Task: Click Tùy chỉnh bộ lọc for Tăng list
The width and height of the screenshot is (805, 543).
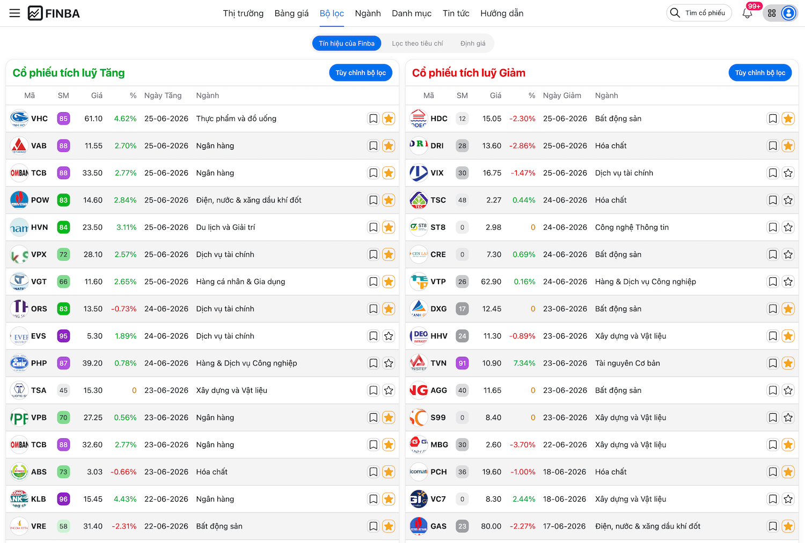Action: (361, 73)
